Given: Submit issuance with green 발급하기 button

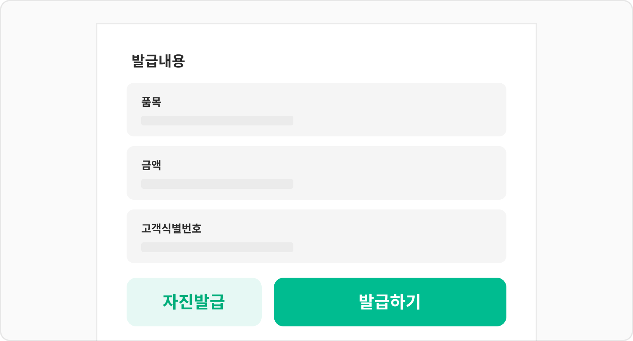Looking at the screenshot, I should (390, 302).
